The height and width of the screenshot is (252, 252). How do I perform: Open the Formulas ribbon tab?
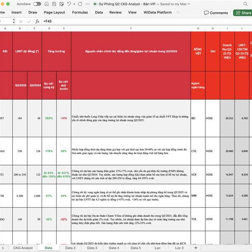click(x=80, y=12)
